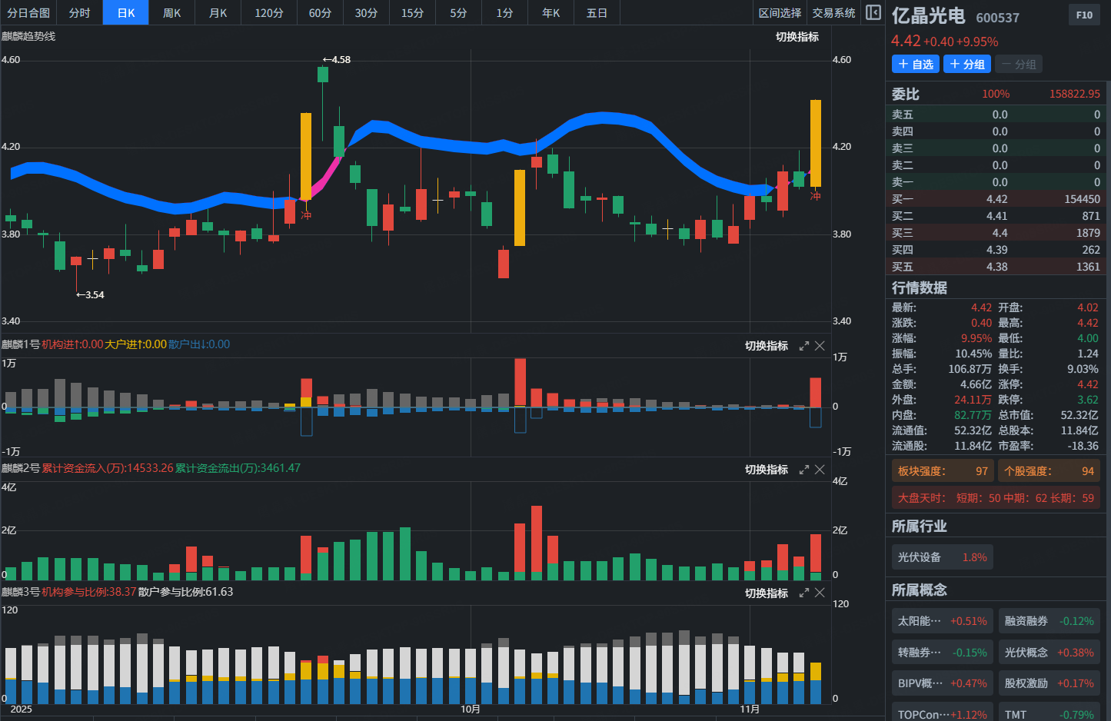Screen dimensions: 1111x721
Task: Open 切换指标 for 麒麟3号 panel
Action: [766, 593]
